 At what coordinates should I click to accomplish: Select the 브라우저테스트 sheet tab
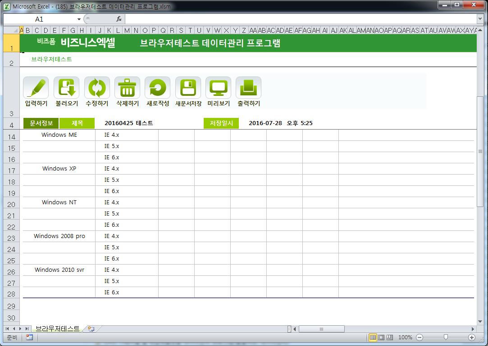[58, 329]
